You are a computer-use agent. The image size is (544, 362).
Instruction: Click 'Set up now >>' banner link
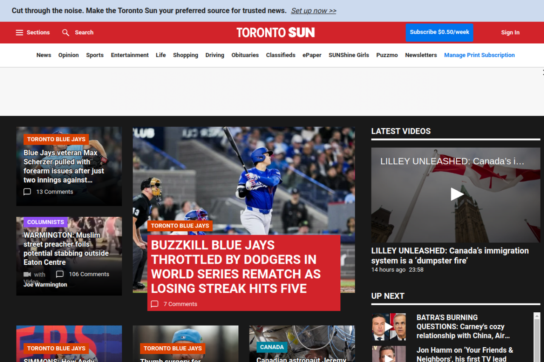[x=314, y=11]
